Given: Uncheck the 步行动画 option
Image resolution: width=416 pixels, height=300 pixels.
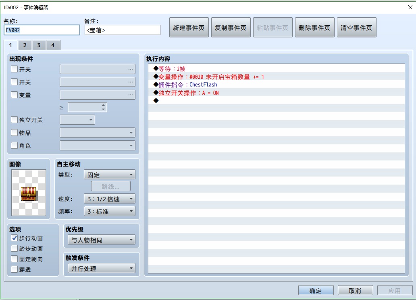Looking at the screenshot, I should [x=15, y=238].
